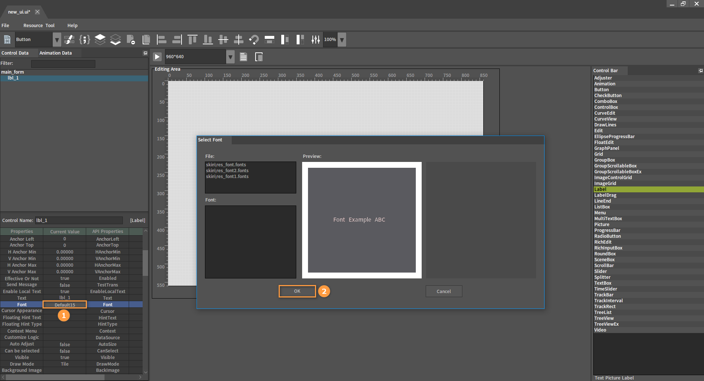The image size is (704, 381).
Task: Select Label in Control Bar list
Action: click(648, 189)
